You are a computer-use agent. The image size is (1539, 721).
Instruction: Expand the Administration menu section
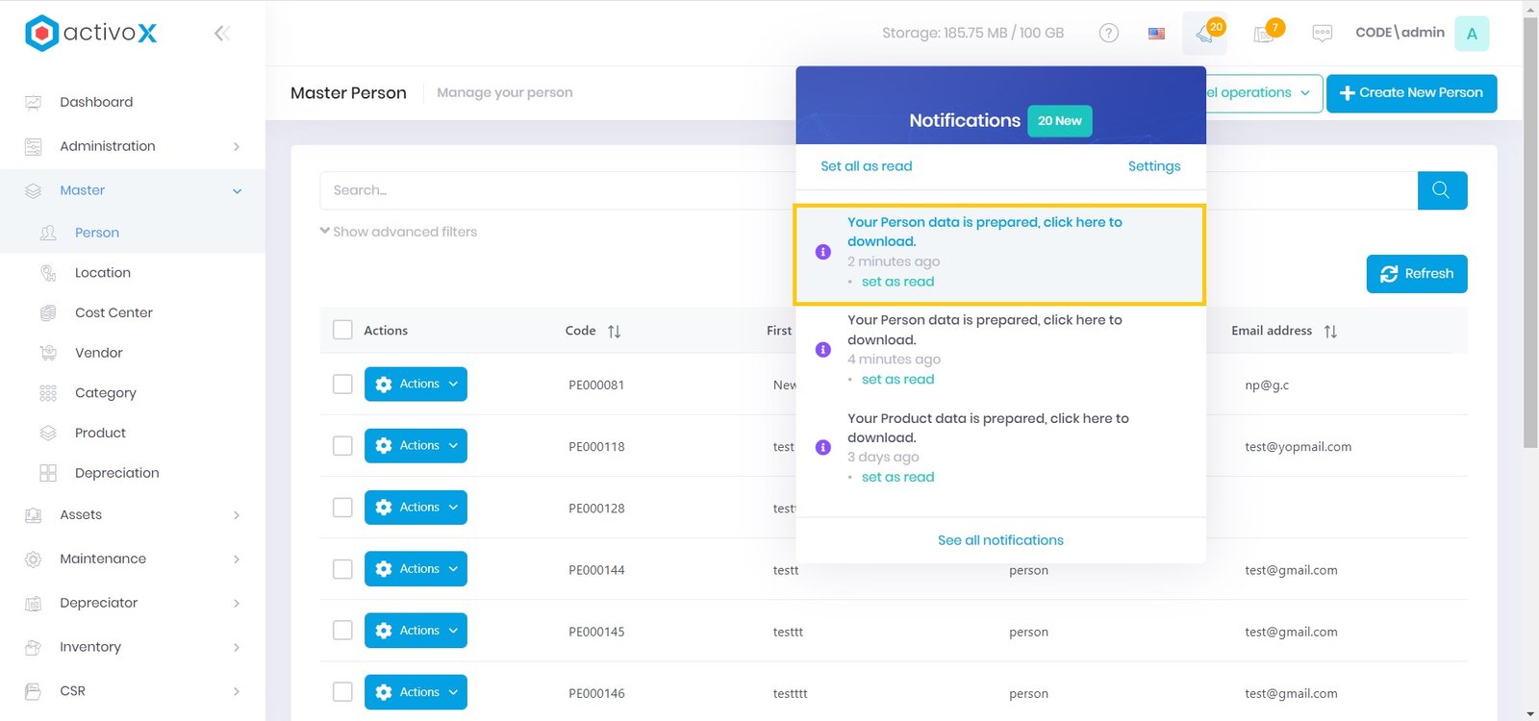(133, 146)
